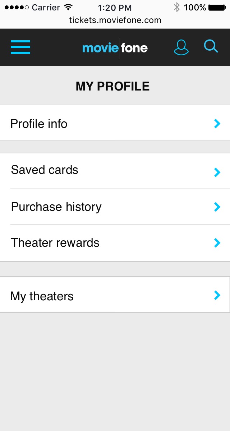Tap the battery indicator icon
This screenshot has height=431, width=230.
pyautogui.click(x=217, y=7)
